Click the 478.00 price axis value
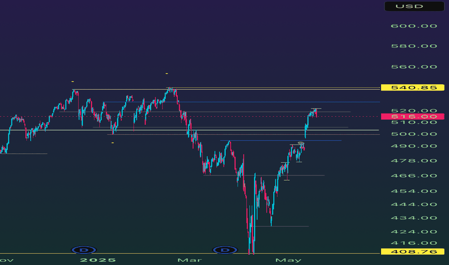The height and width of the screenshot is (265, 449). [414, 161]
